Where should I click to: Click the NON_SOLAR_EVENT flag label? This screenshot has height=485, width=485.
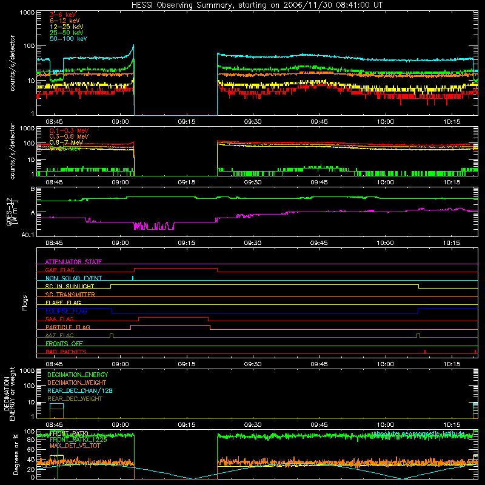(x=73, y=278)
